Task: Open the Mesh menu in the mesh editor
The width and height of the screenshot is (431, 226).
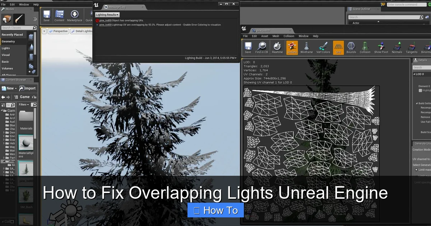Action: coord(275,36)
